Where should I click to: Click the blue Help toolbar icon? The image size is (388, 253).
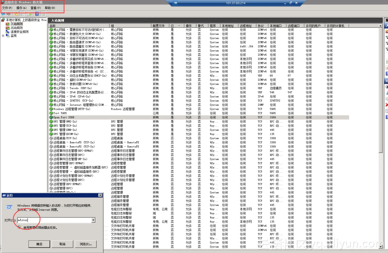point(37,14)
